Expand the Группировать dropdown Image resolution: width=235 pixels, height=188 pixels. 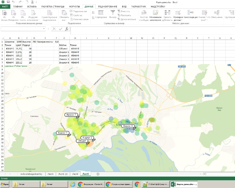click(230, 15)
